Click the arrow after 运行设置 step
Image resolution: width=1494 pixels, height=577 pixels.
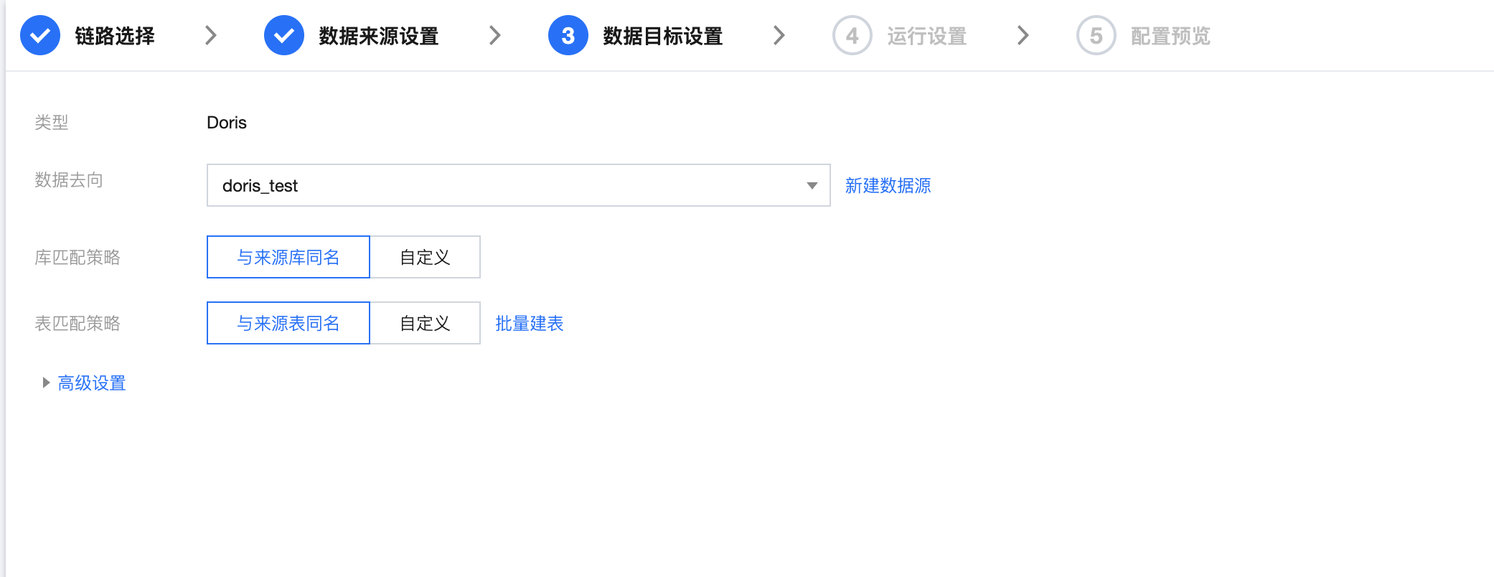[1023, 35]
